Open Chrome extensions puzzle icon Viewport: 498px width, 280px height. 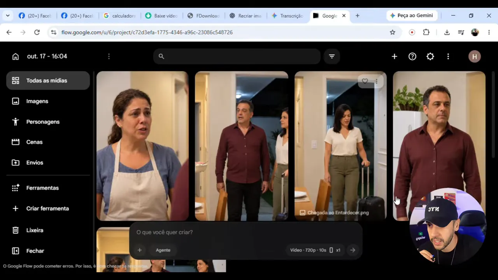tap(426, 32)
